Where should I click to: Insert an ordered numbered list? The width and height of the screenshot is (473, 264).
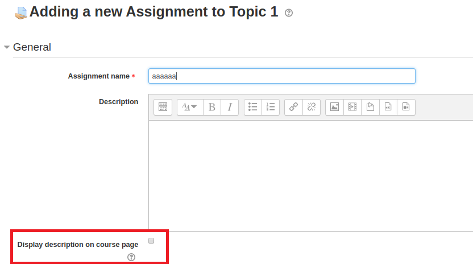pyautogui.click(x=271, y=107)
